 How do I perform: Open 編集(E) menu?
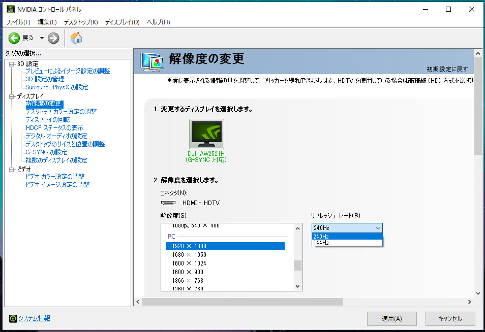(x=47, y=22)
